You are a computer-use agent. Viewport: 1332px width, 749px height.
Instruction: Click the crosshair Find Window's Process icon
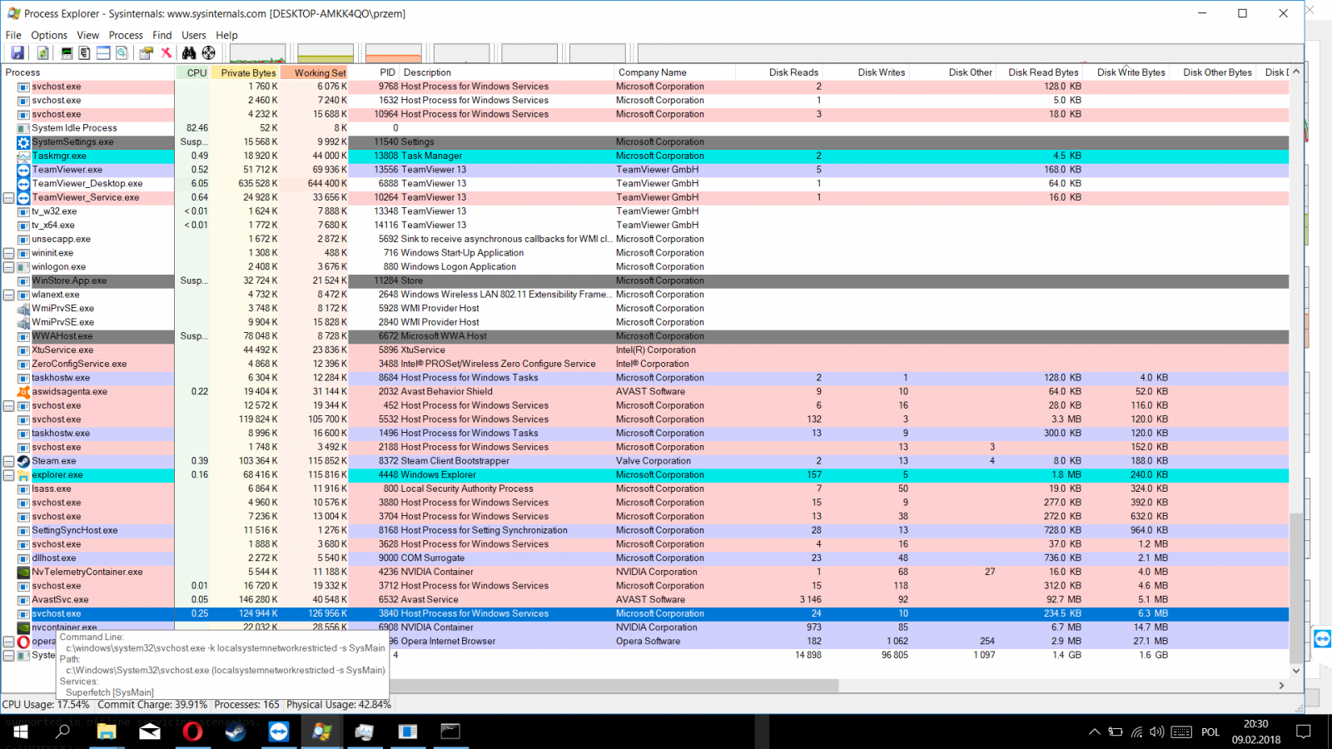209,53
